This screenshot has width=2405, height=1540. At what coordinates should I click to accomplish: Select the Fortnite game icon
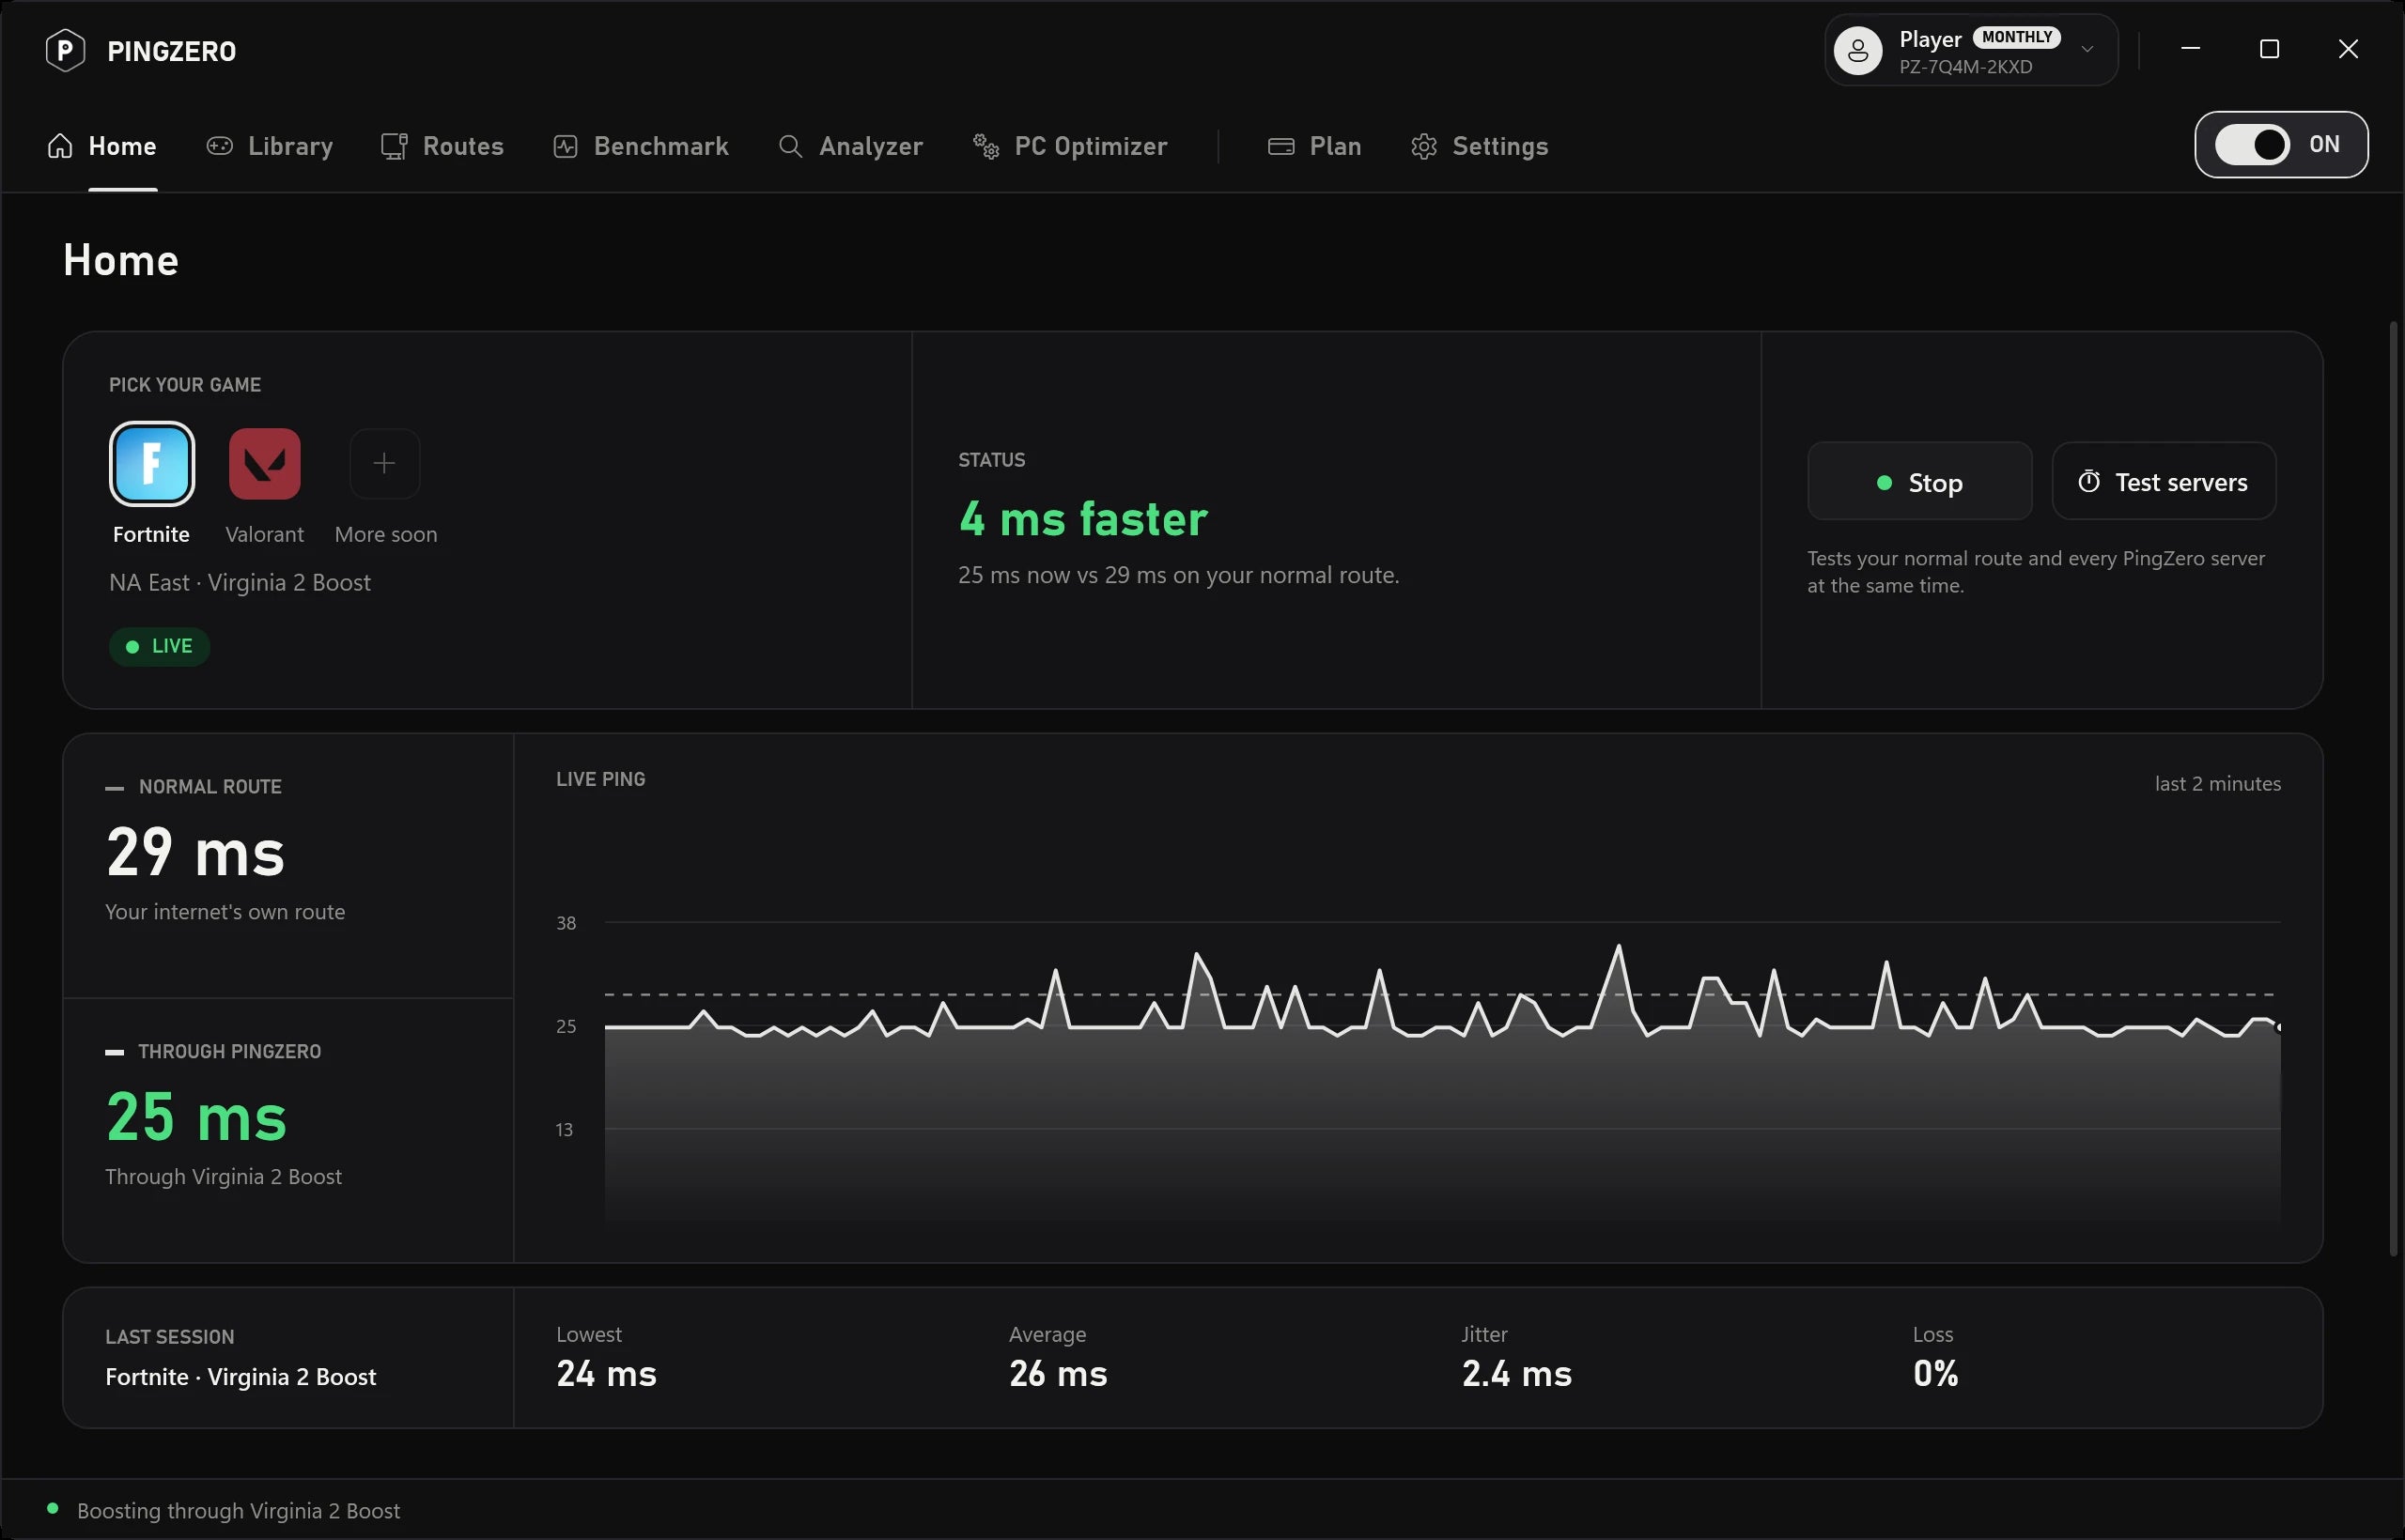(x=151, y=464)
